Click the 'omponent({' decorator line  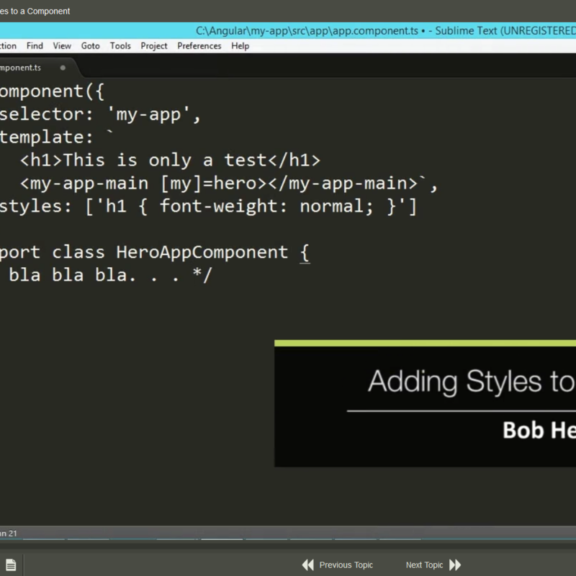coord(52,91)
